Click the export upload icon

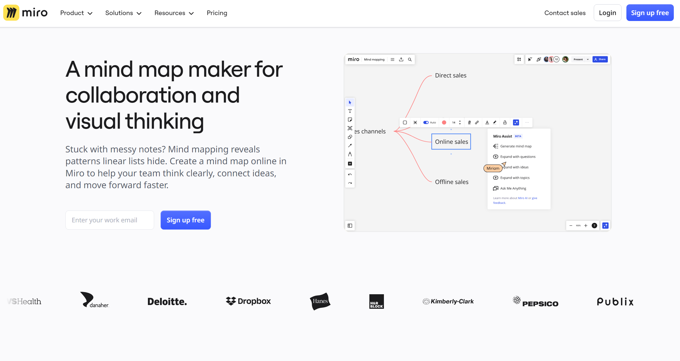[401, 59]
